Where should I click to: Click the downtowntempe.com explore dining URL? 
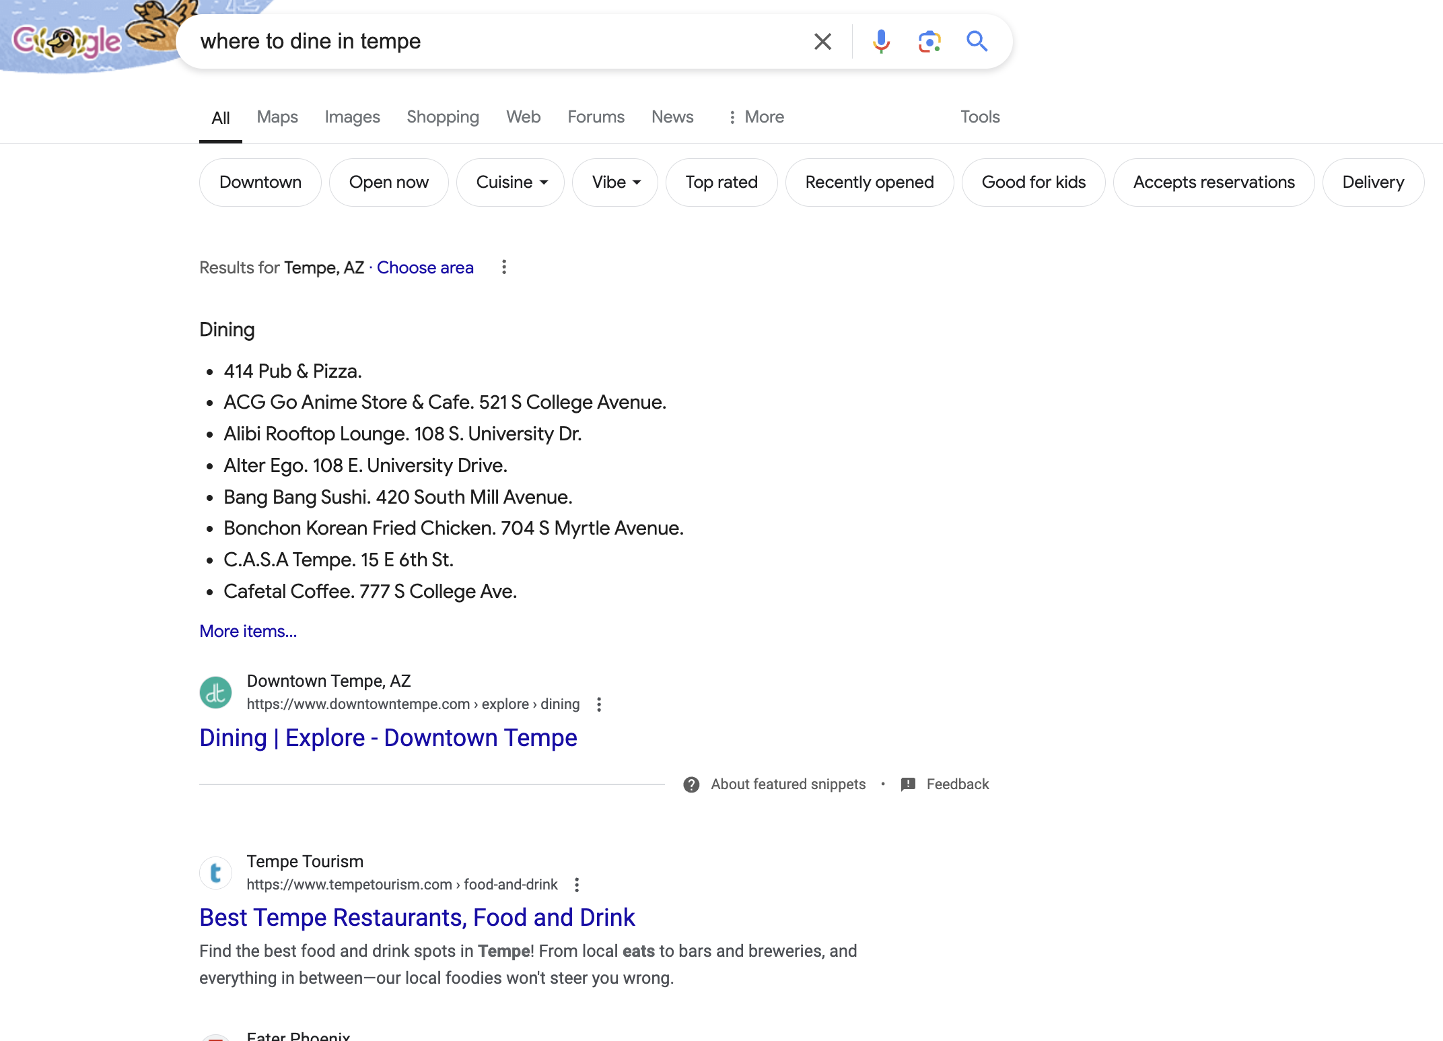click(413, 704)
